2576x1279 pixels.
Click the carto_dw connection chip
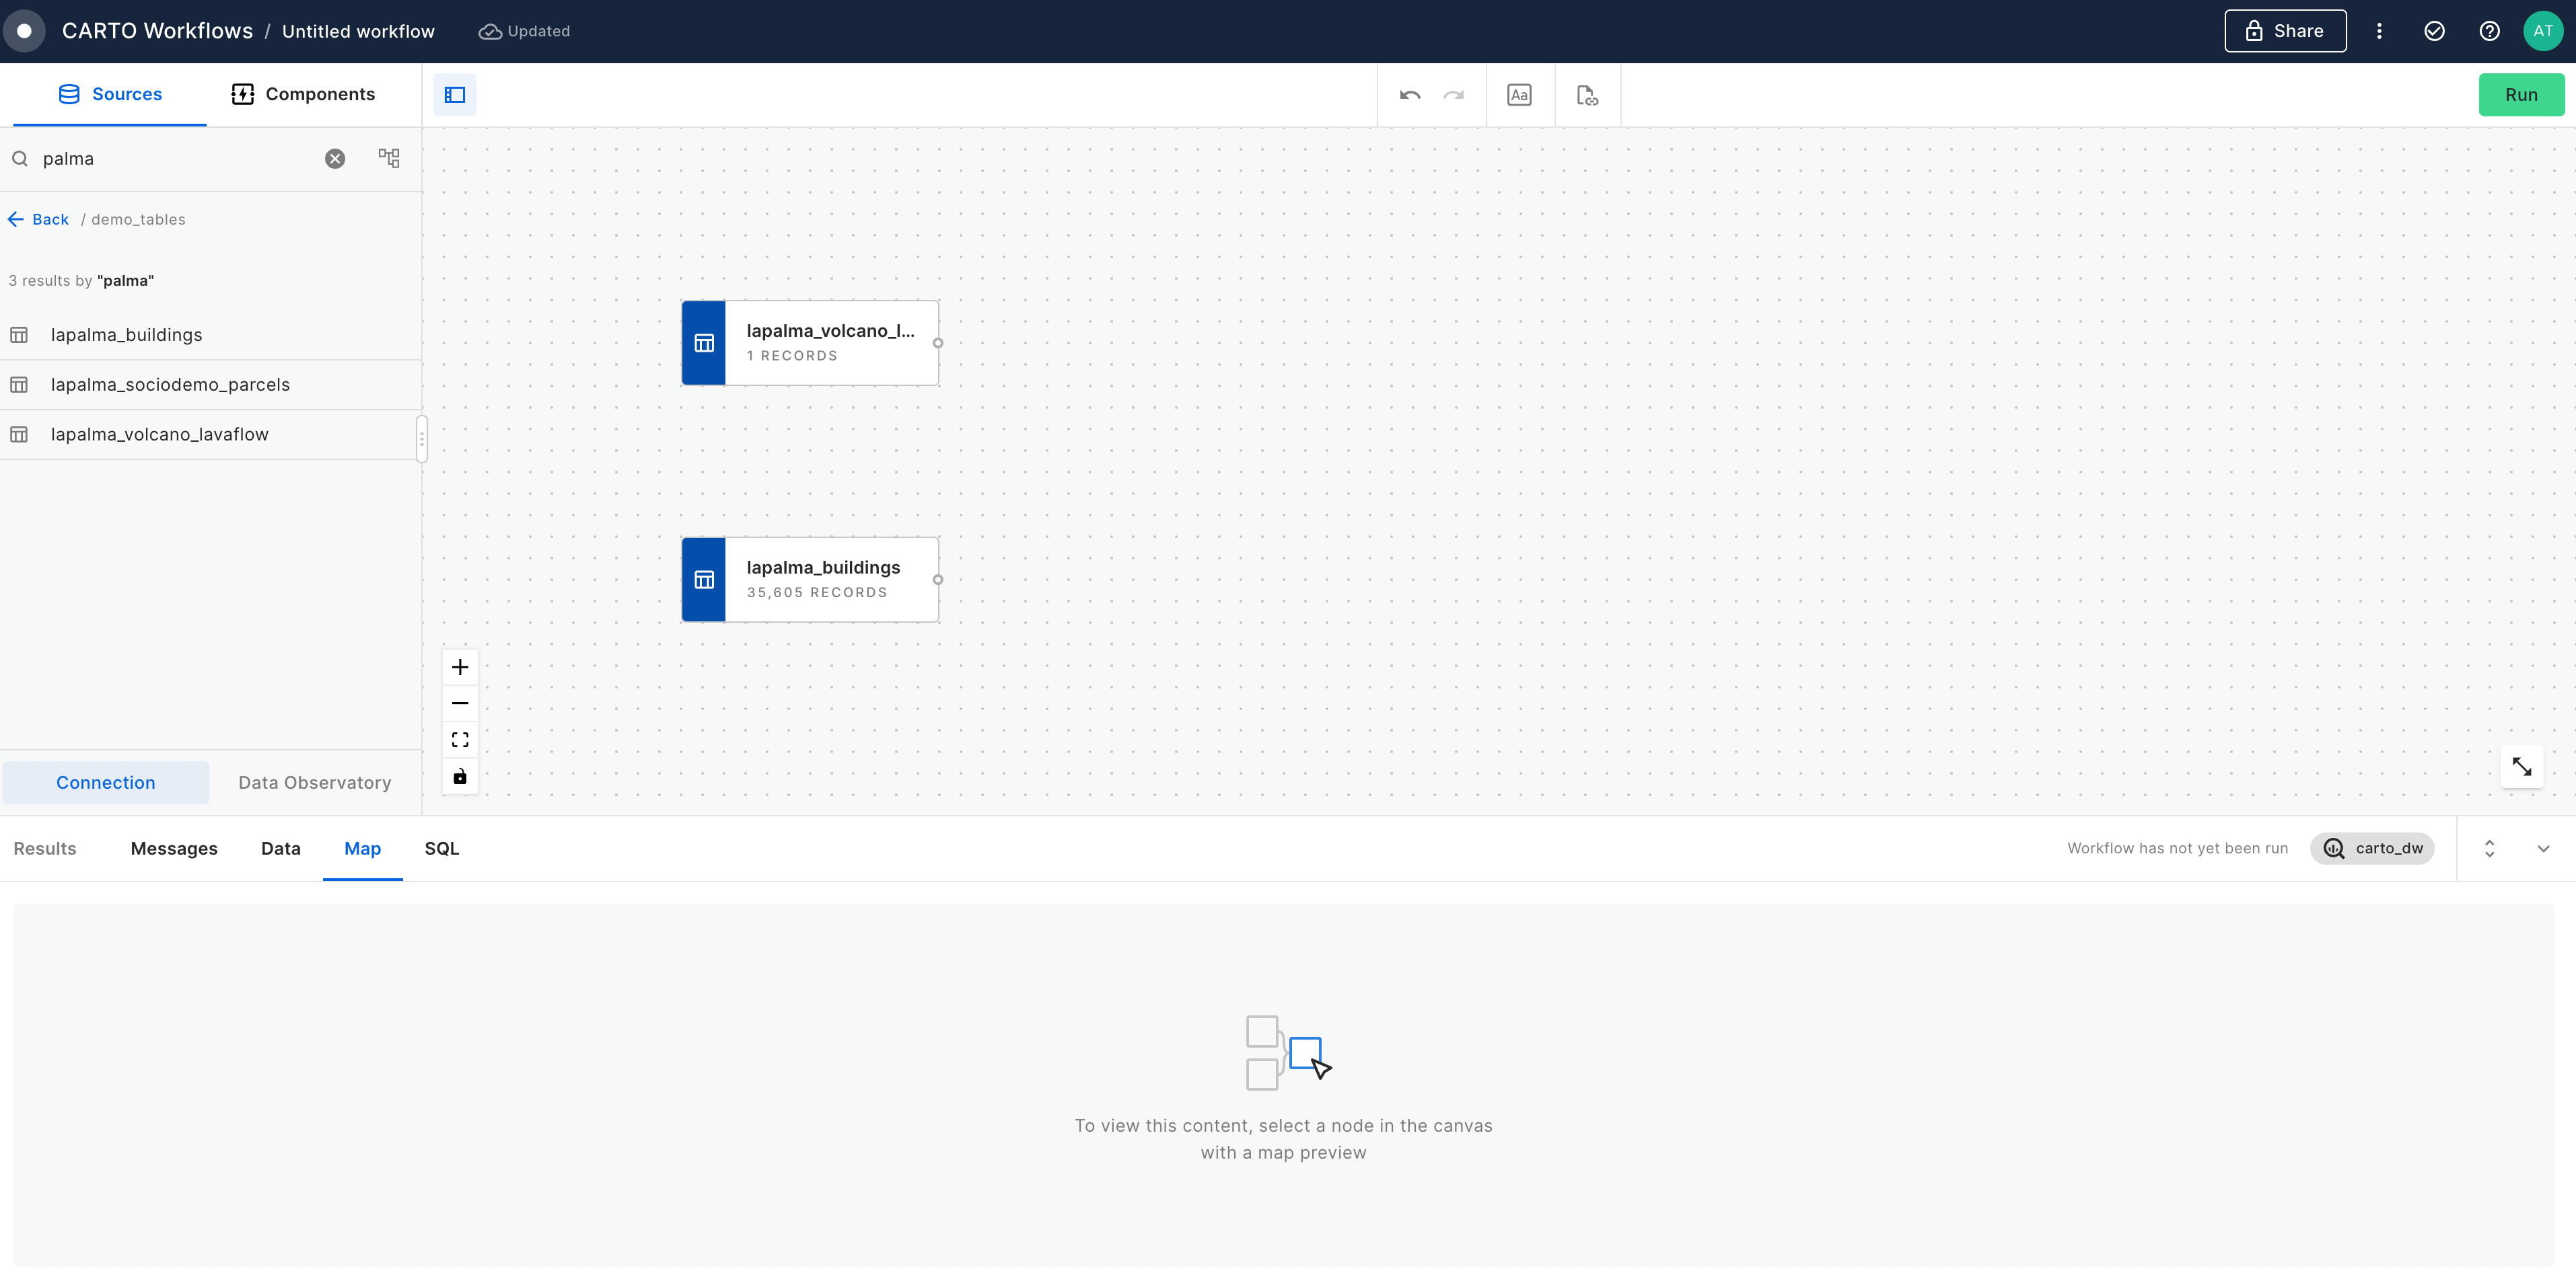(x=2372, y=849)
